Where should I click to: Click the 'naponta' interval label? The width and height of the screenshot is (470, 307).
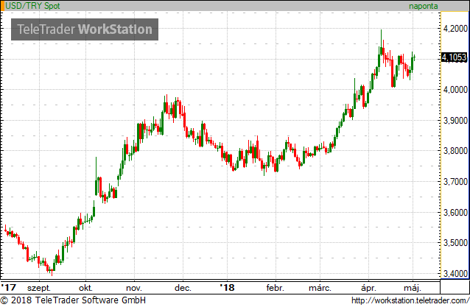point(424,6)
